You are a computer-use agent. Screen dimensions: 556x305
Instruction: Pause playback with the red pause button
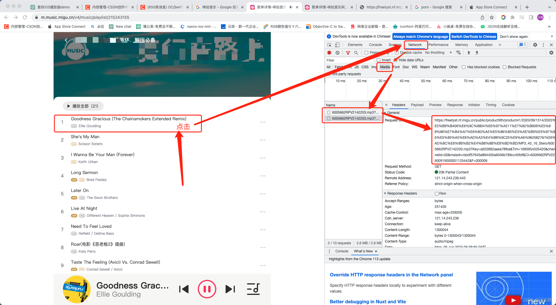click(x=207, y=289)
